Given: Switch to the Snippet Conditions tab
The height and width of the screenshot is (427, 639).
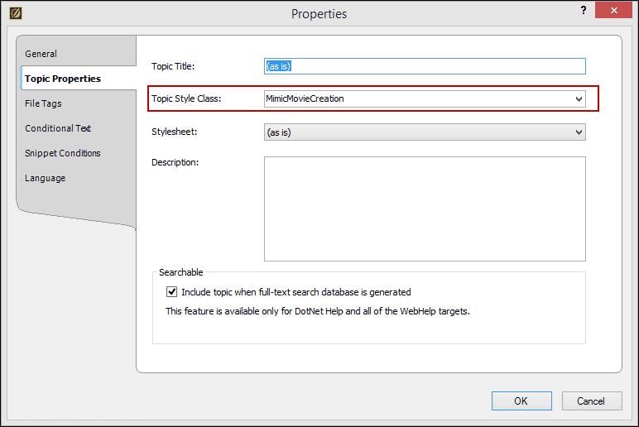Looking at the screenshot, I should click(x=62, y=153).
